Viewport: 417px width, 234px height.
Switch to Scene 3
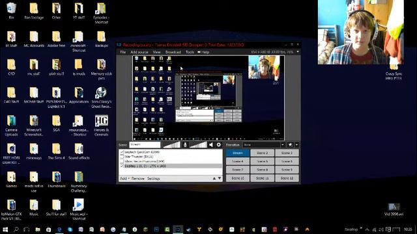coord(287,153)
